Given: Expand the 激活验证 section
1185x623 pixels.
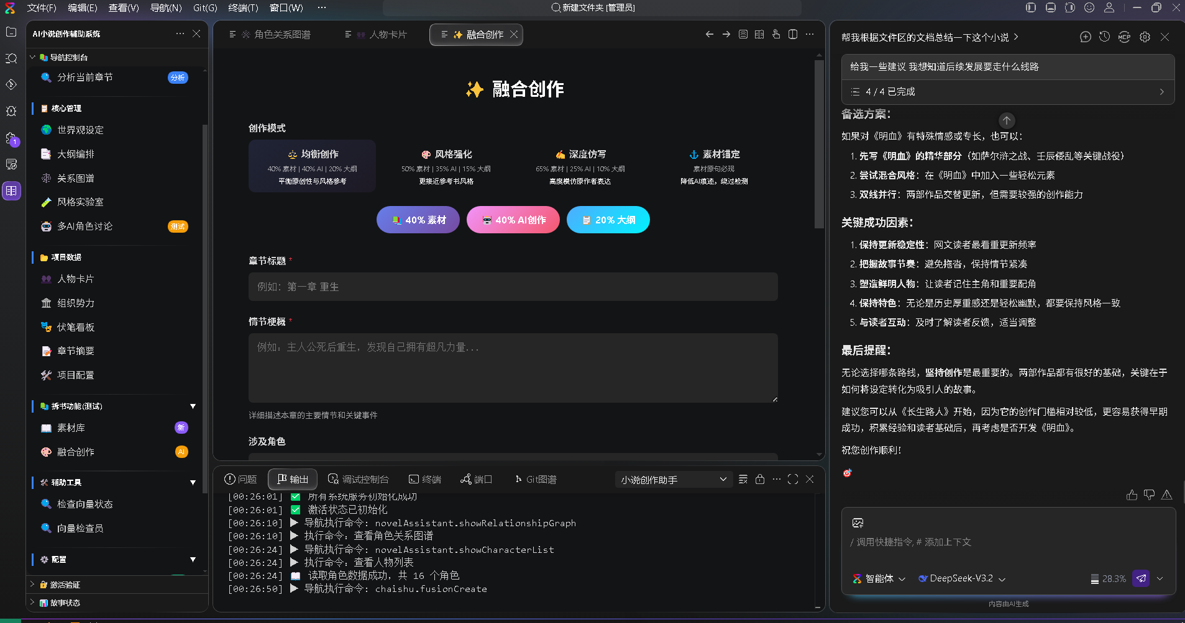Looking at the screenshot, I should tap(32, 585).
